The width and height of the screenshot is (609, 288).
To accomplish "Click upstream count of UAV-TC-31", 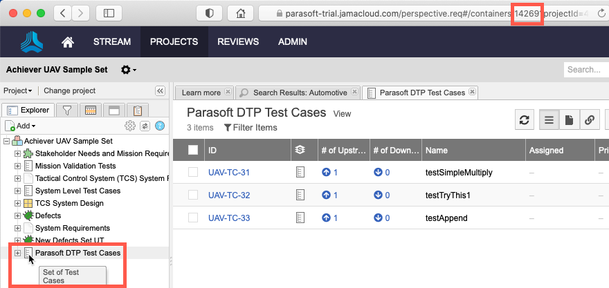I will pyautogui.click(x=329, y=172).
